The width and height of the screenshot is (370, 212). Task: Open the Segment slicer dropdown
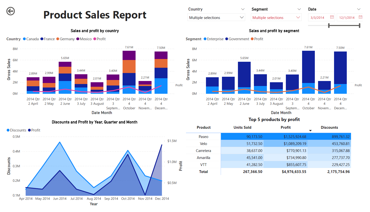(x=299, y=9)
